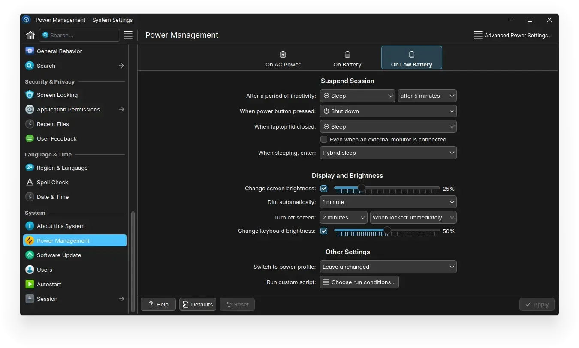Click the Spell Check letter icon
Viewport: 579px width, 348px height.
coord(30,182)
